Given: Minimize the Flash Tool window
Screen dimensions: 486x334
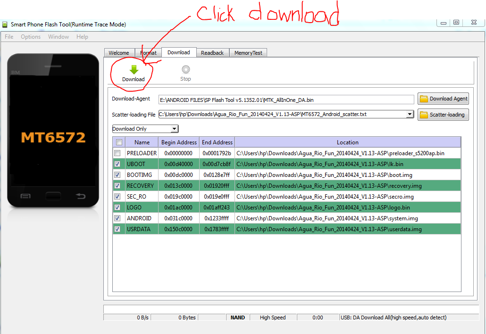Looking at the screenshot, I should 444,23.
